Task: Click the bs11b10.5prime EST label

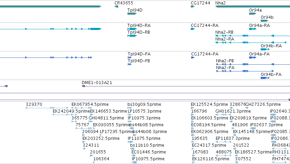Action: tap(147, 146)
